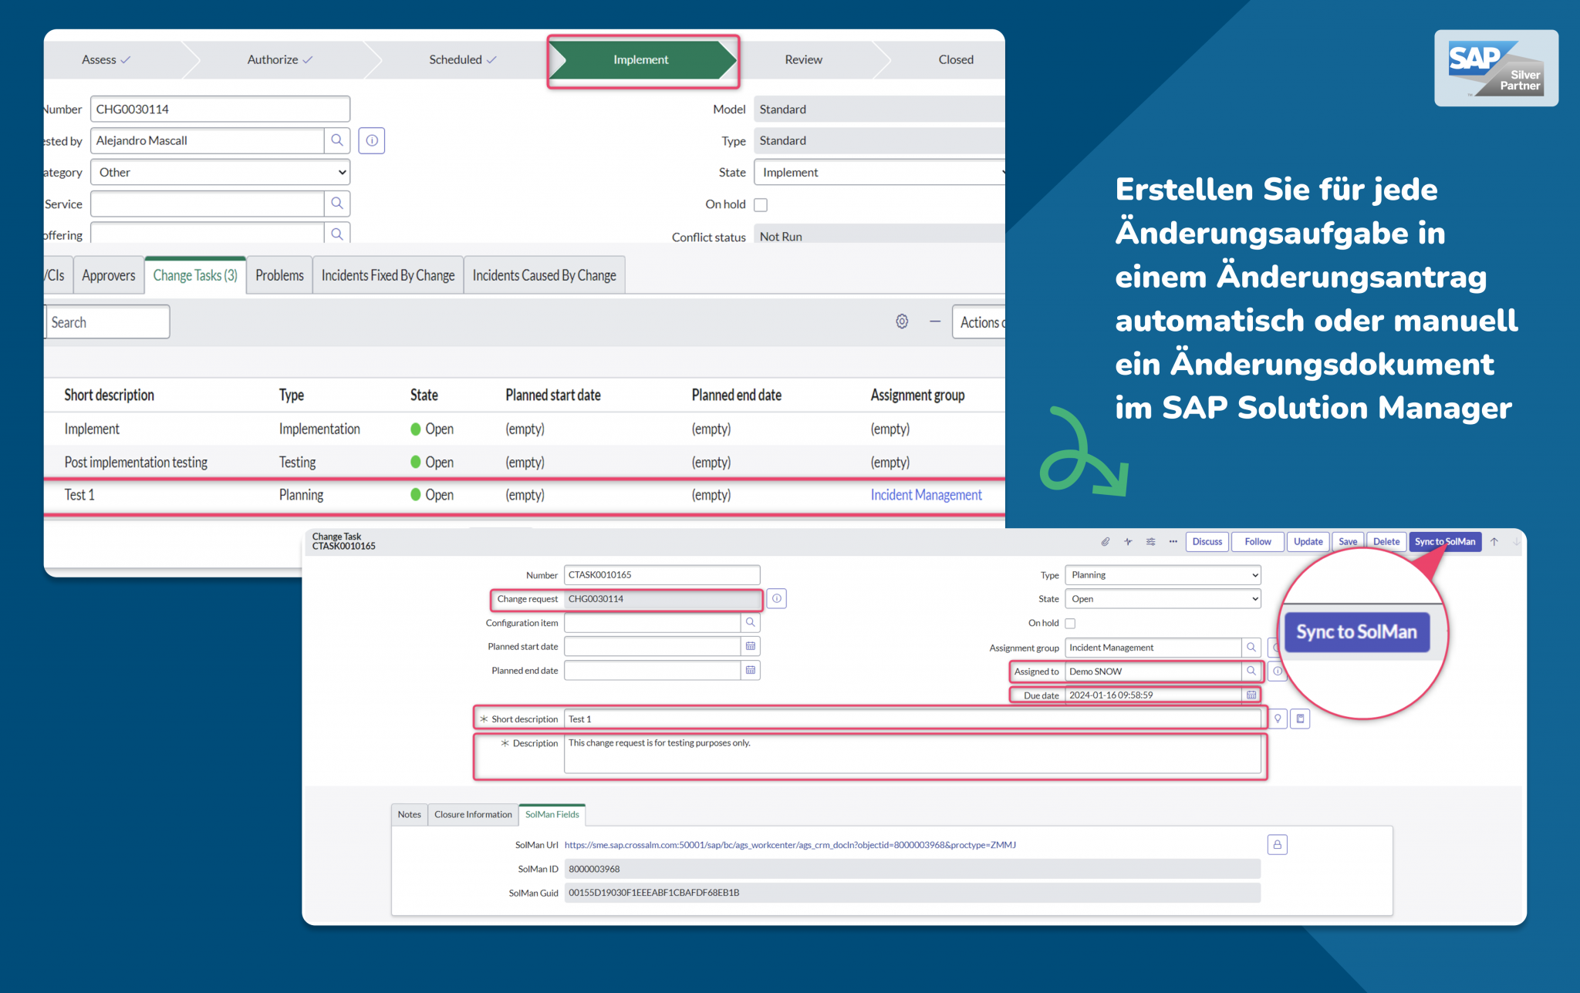Click the Number field containing CHG0030114
Viewport: 1580px width, 993px height.
[x=220, y=109]
